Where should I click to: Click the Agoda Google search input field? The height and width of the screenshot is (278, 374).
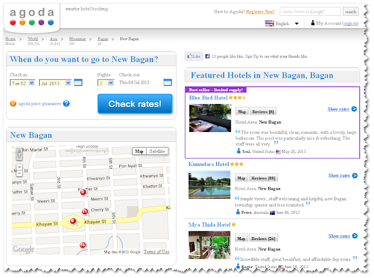coord(310,12)
